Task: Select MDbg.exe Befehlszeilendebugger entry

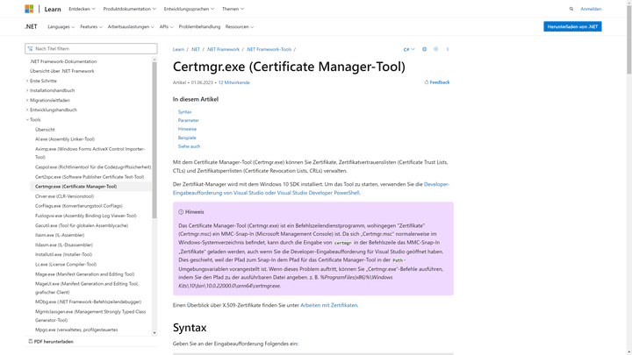Action: 89,302
